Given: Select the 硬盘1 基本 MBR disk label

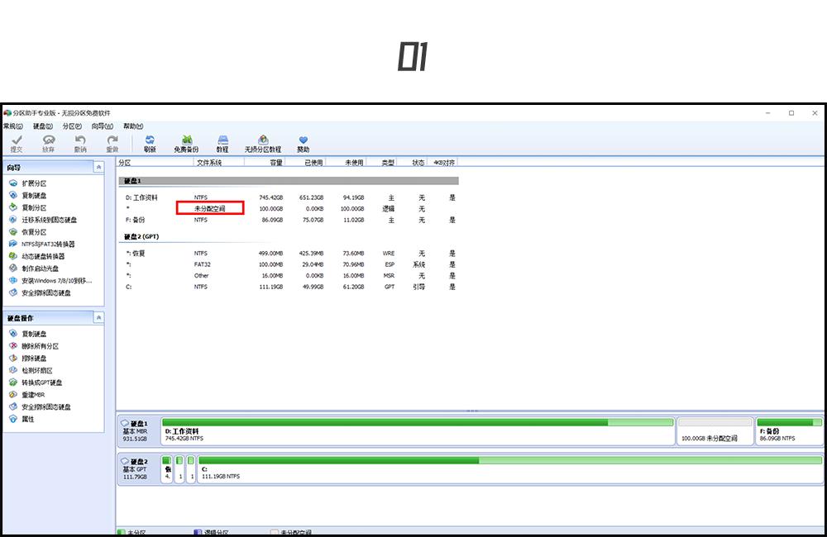Looking at the screenshot, I should click(138, 430).
